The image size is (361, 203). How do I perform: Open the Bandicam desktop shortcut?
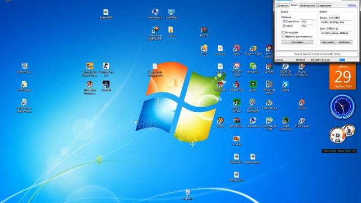(220, 86)
